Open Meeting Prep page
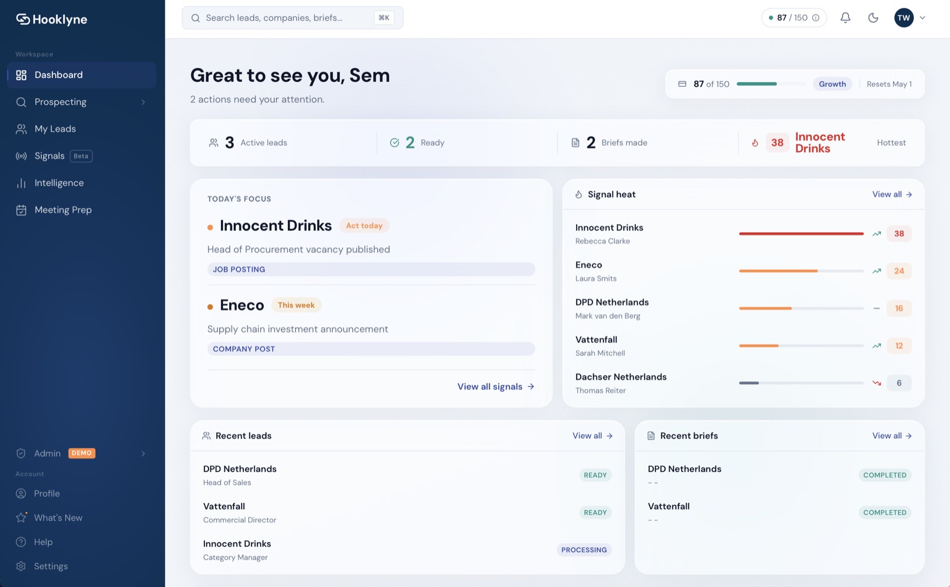 tap(82, 210)
